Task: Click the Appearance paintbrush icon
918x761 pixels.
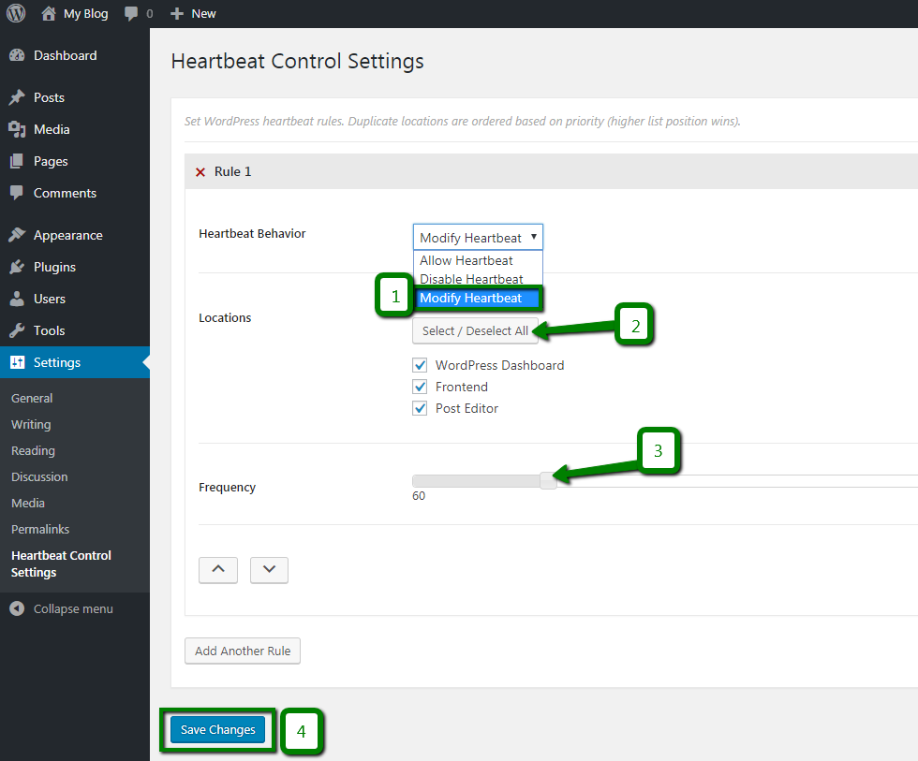Action: click(17, 235)
